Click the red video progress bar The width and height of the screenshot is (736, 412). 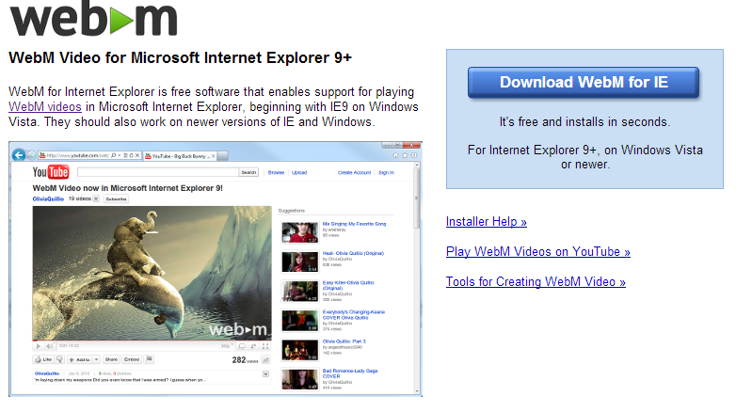click(152, 340)
